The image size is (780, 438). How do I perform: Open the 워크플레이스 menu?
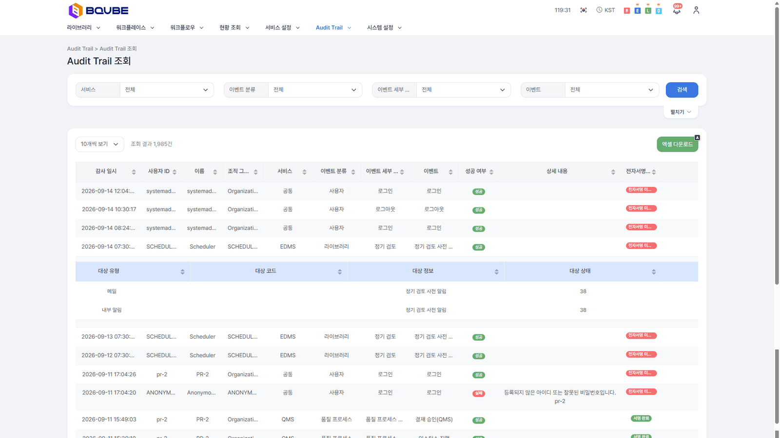tap(135, 28)
